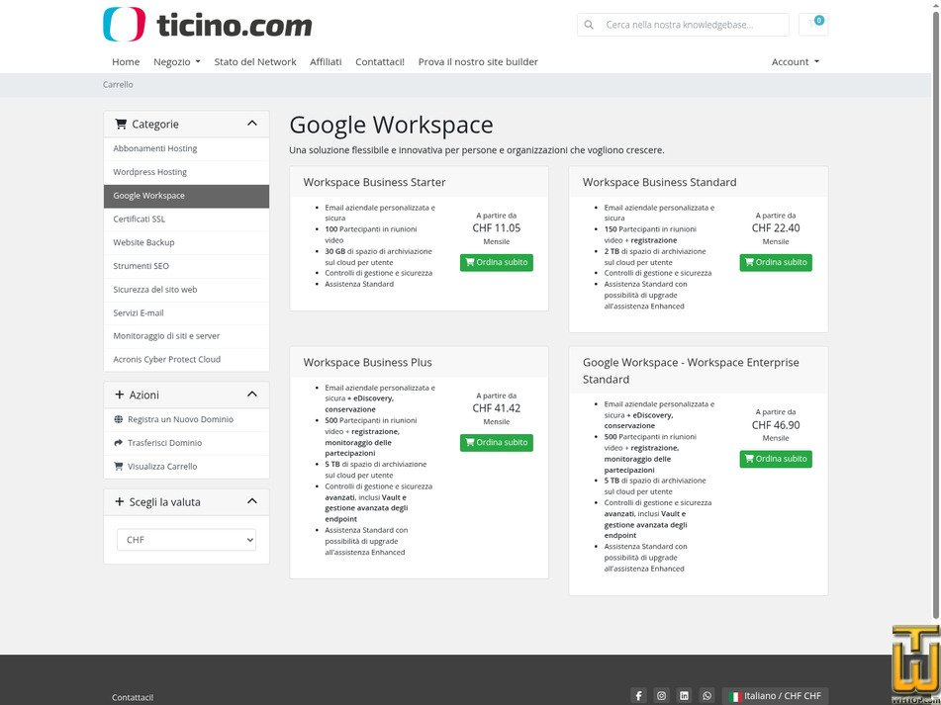This screenshot has width=941, height=705.
Task: Select Sicurezza del sito web category
Action: click(186, 290)
